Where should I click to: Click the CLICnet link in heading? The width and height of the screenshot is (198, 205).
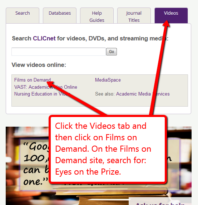click(44, 38)
